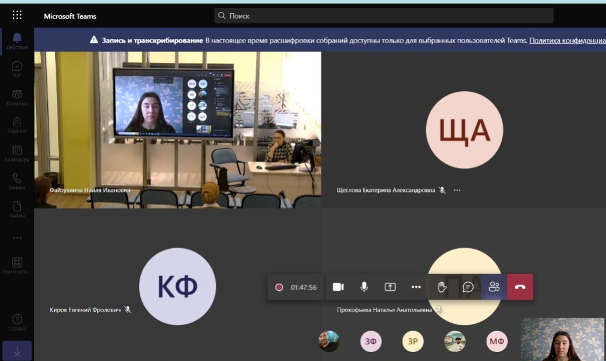606x361 pixels.
Task: Toggle raise hand in meeting toolbar
Action: click(x=442, y=287)
